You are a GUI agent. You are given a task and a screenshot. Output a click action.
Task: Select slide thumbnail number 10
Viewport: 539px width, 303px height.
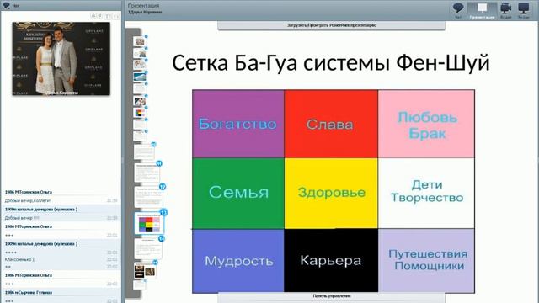pyautogui.click(x=144, y=151)
